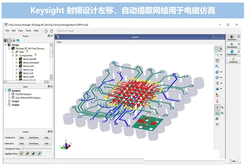Hide the Dielectrics

click(46, 144)
